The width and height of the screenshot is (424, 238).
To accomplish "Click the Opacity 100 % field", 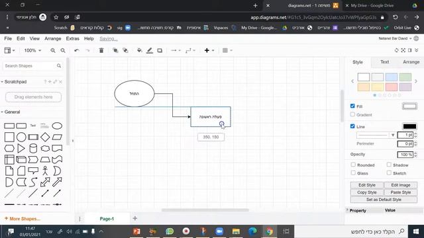I will pos(405,155).
